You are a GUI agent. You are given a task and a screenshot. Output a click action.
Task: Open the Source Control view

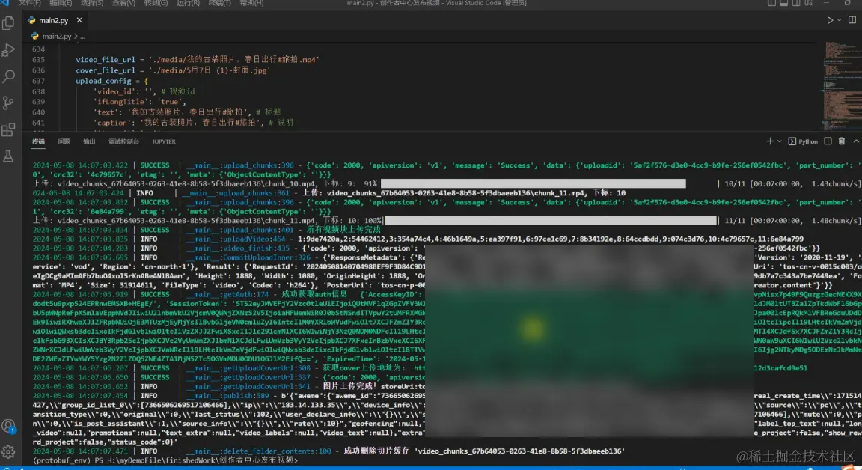tap(8, 103)
